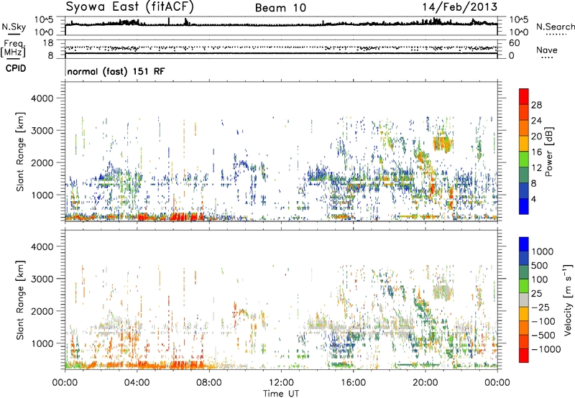Click the "12:00" time tick label

coord(281,383)
